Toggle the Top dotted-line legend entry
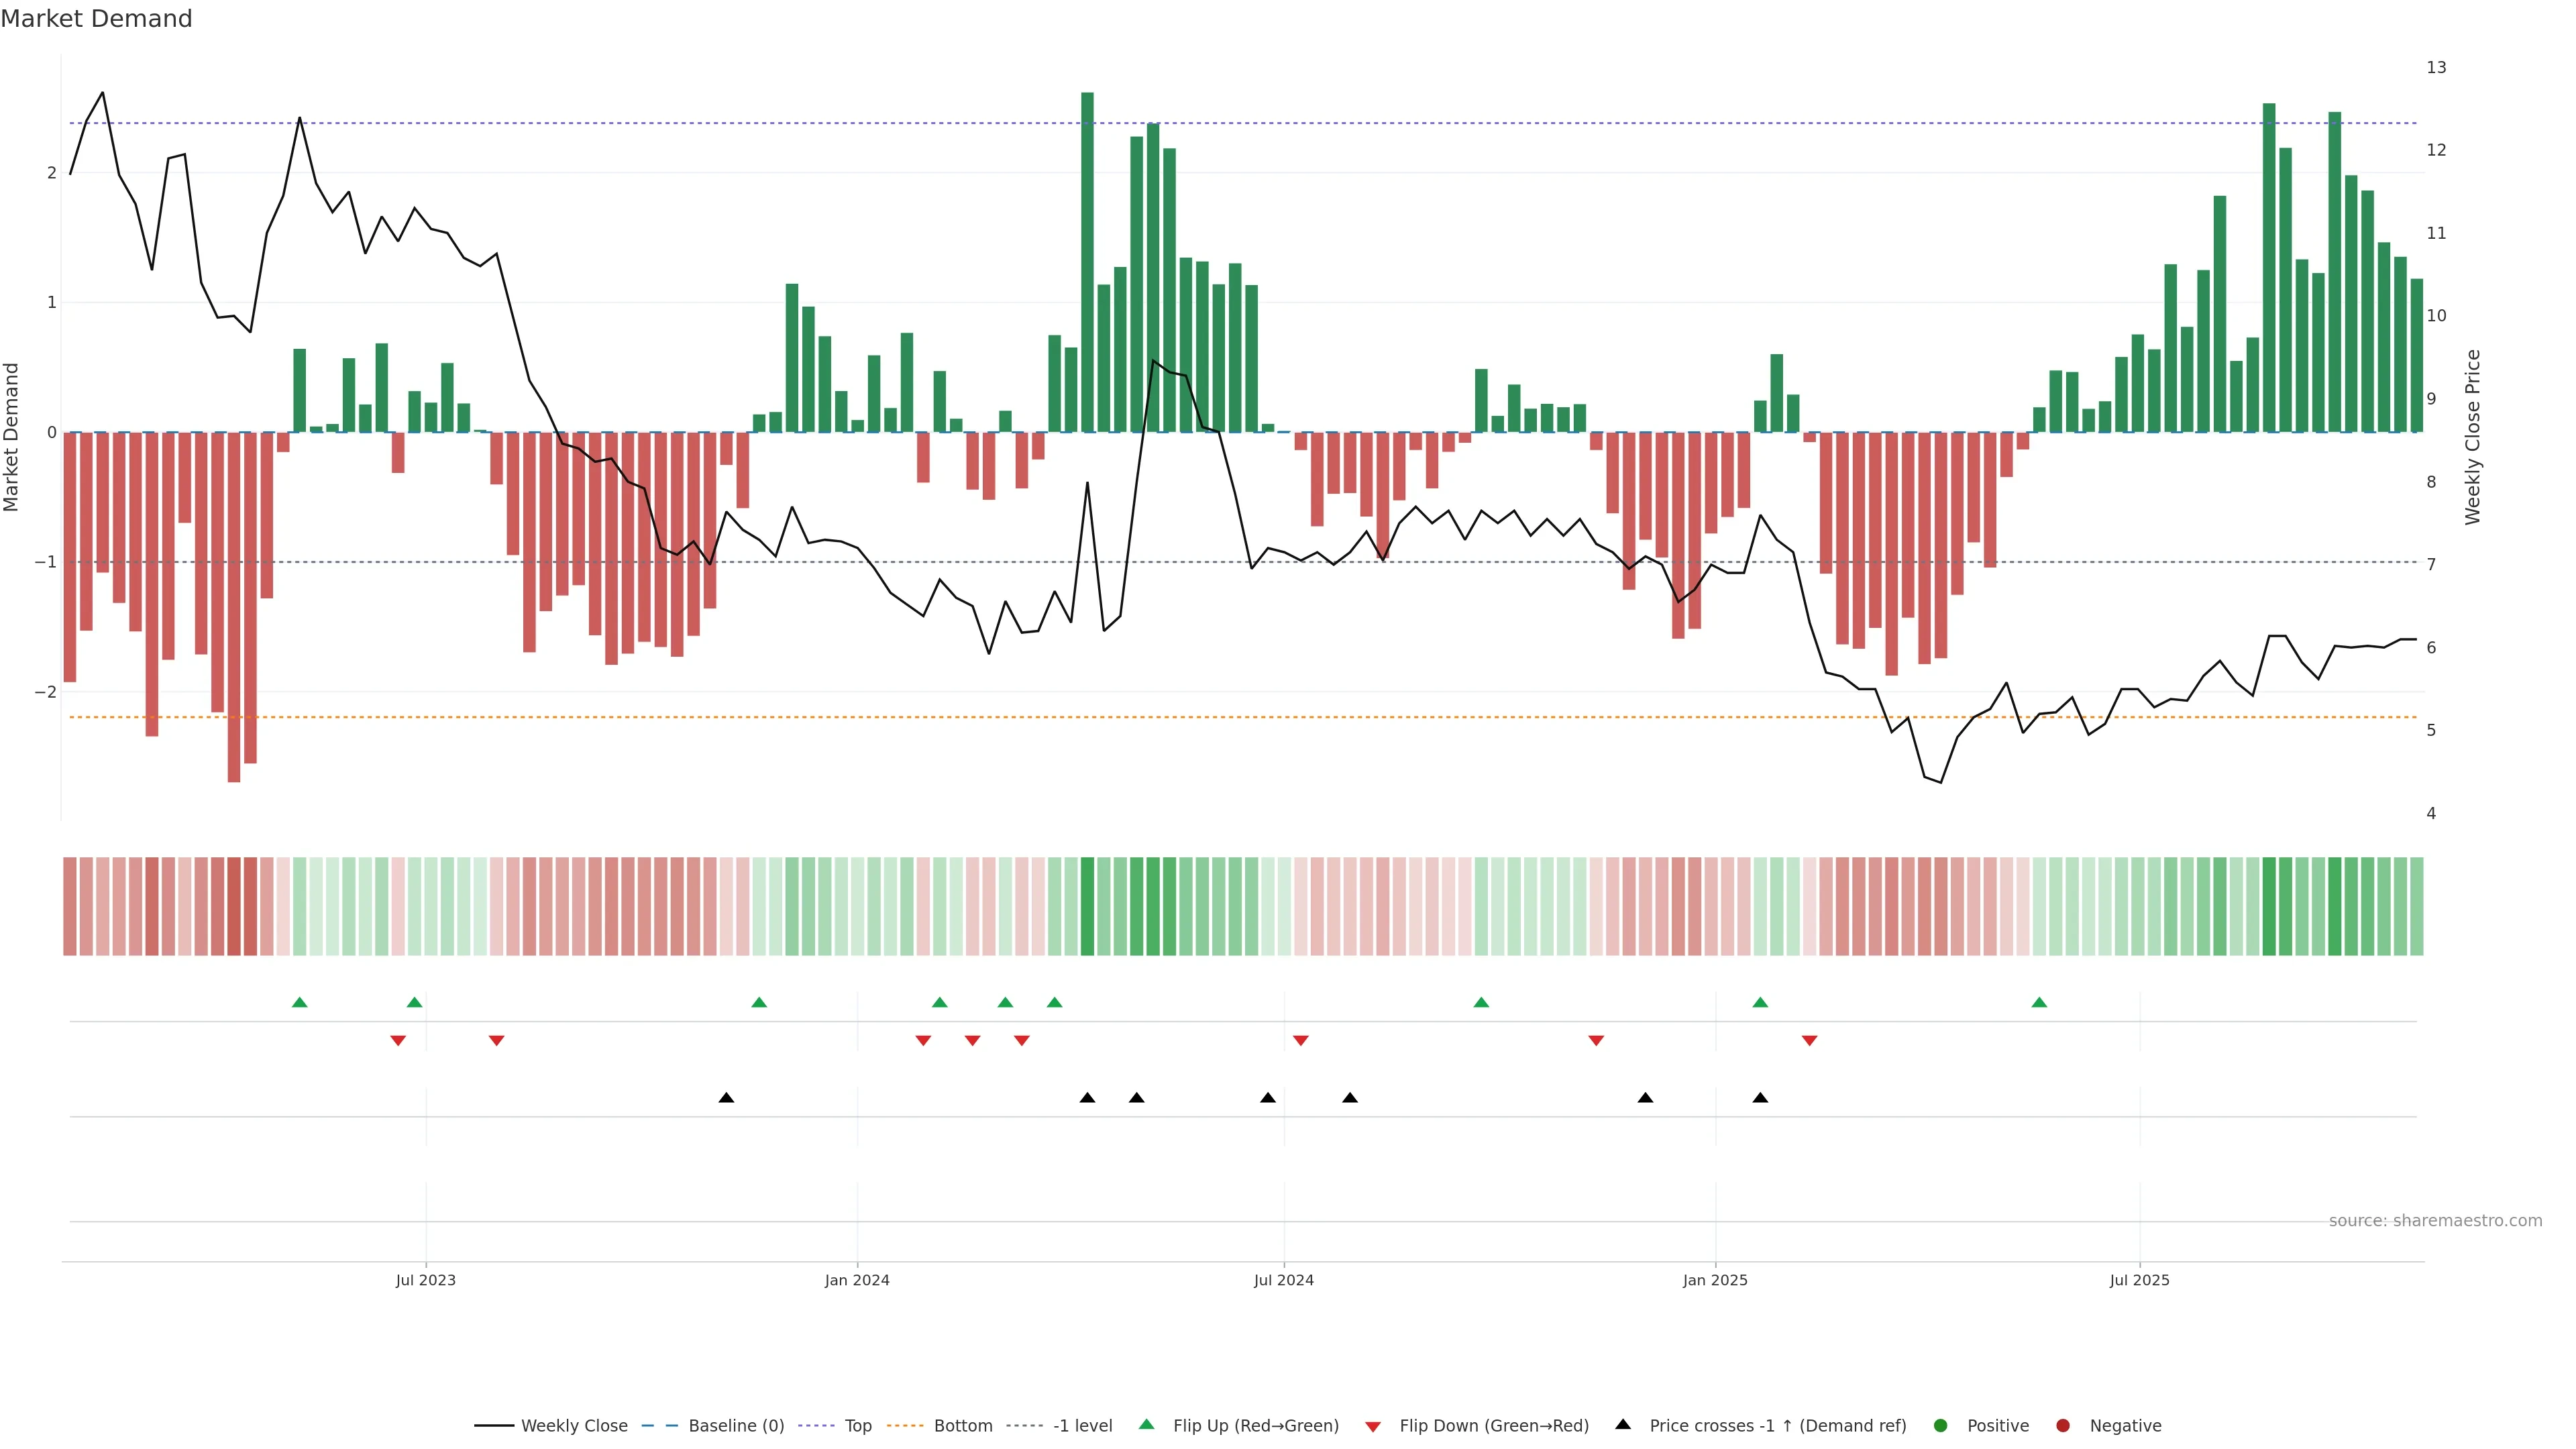Image resolution: width=2576 pixels, height=1449 pixels. 857,1426
